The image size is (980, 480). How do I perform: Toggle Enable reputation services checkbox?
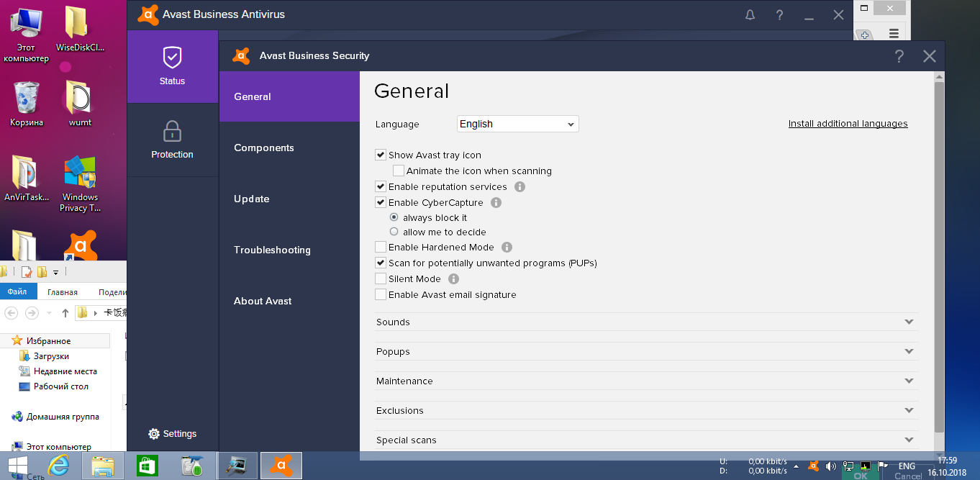coord(381,187)
